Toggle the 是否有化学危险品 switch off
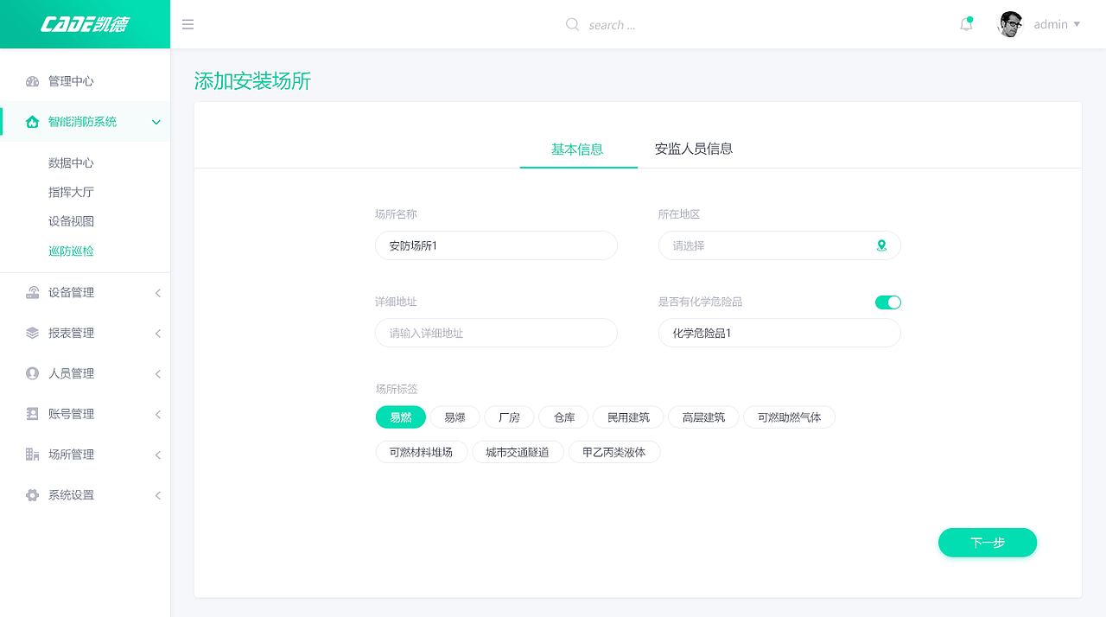This screenshot has height=617, width=1106. point(888,302)
